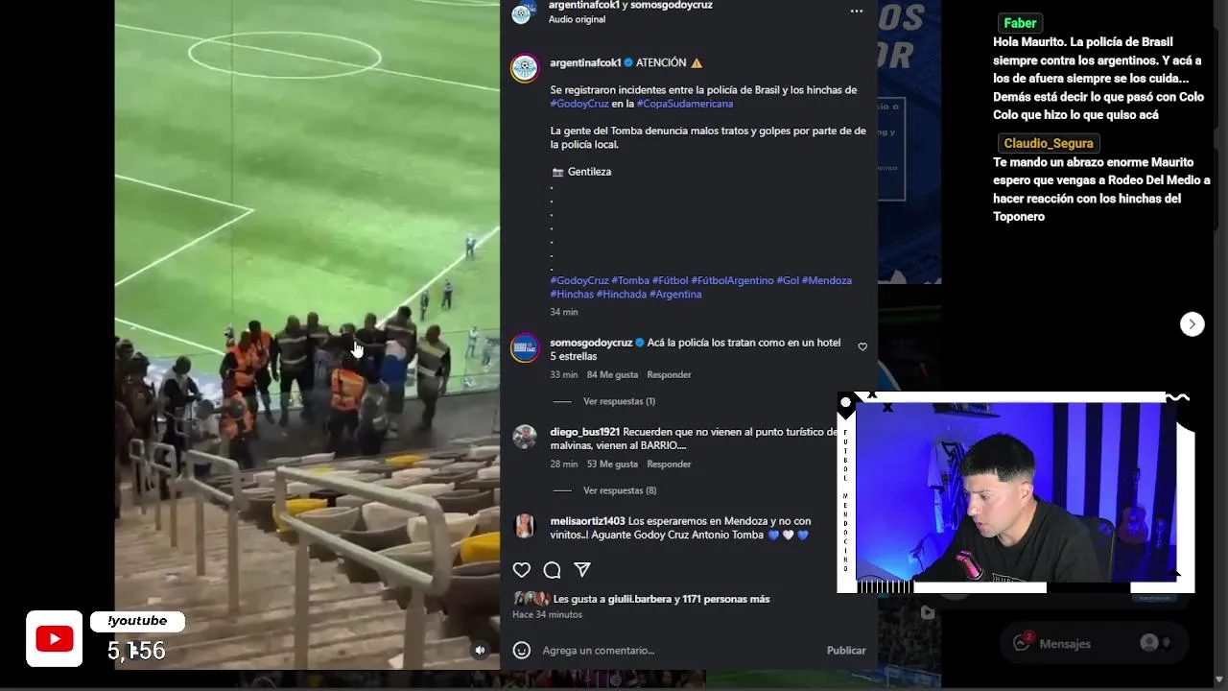1228x691 pixels.
Task: Expand Ver respuestas (8) replies
Action: point(620,490)
